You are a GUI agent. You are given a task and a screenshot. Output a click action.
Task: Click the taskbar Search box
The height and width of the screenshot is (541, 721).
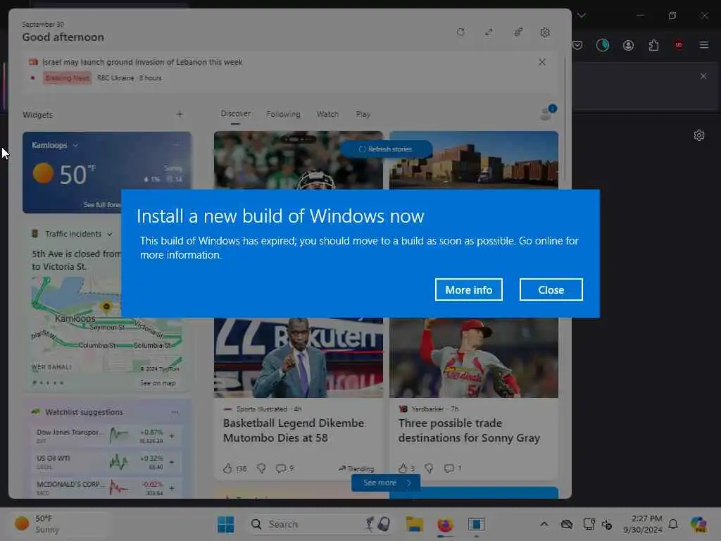(320, 524)
